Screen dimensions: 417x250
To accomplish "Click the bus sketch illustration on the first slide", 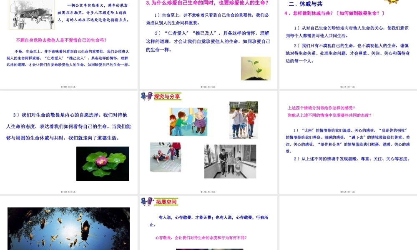I will click(32, 15).
